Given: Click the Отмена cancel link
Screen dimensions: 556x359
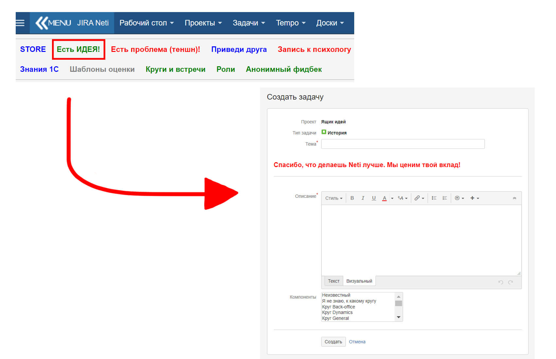Looking at the screenshot, I should pyautogui.click(x=357, y=342).
